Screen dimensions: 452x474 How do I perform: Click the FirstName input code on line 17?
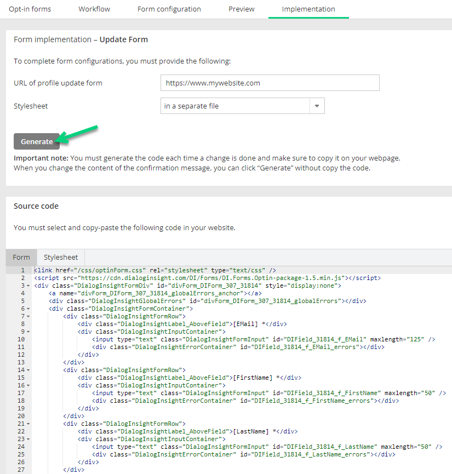pos(269,393)
